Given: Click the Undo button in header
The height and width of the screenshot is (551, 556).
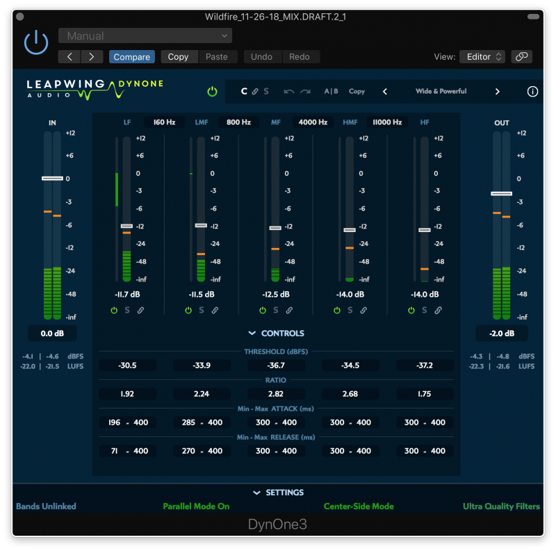Looking at the screenshot, I should tap(261, 57).
